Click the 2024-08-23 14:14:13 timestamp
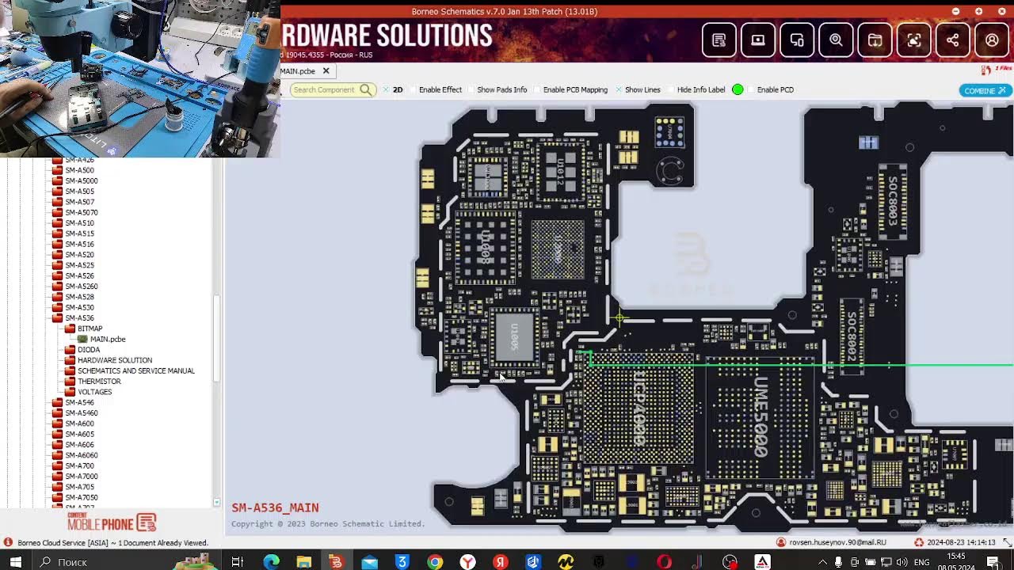This screenshot has width=1014, height=570. (x=961, y=542)
